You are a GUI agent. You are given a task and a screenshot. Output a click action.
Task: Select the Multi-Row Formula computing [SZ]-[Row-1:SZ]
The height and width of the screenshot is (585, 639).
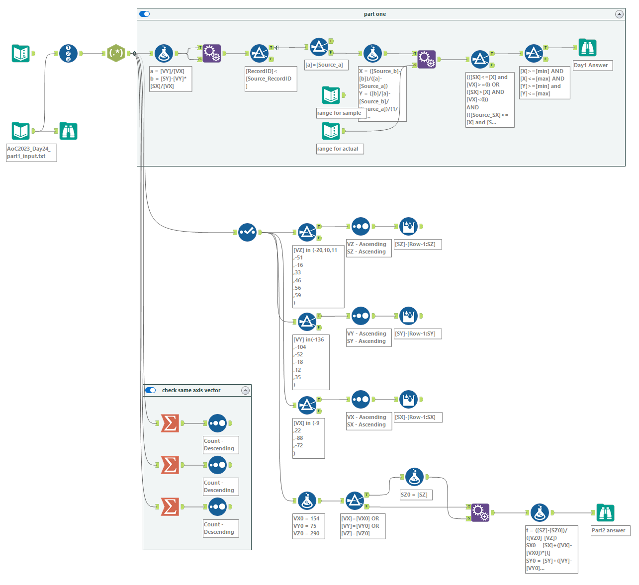pyautogui.click(x=409, y=226)
